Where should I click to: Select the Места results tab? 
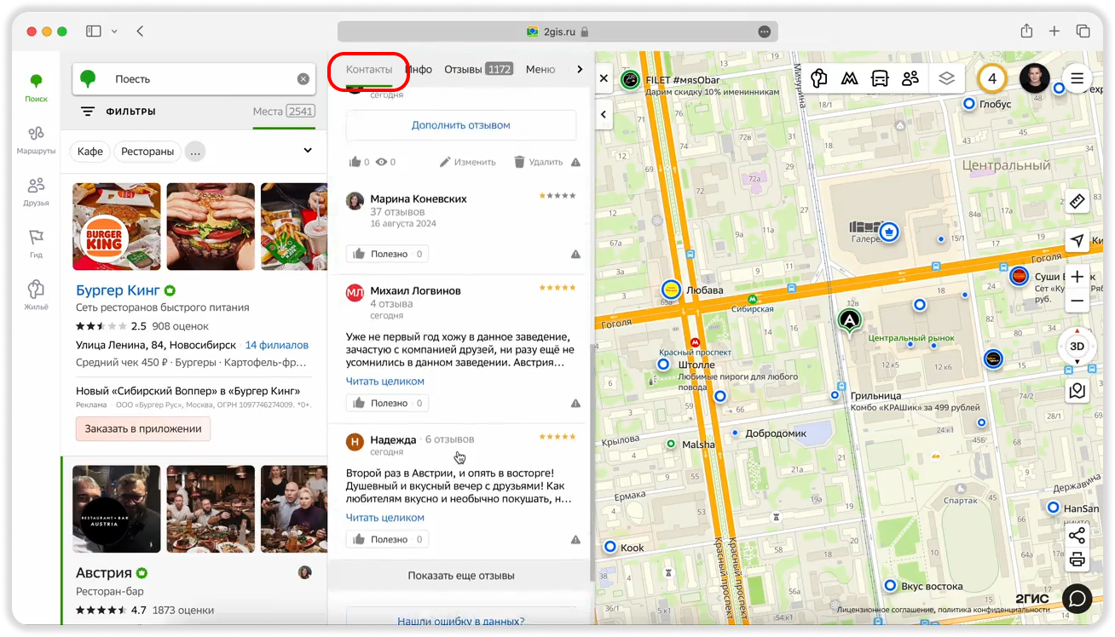pos(284,112)
